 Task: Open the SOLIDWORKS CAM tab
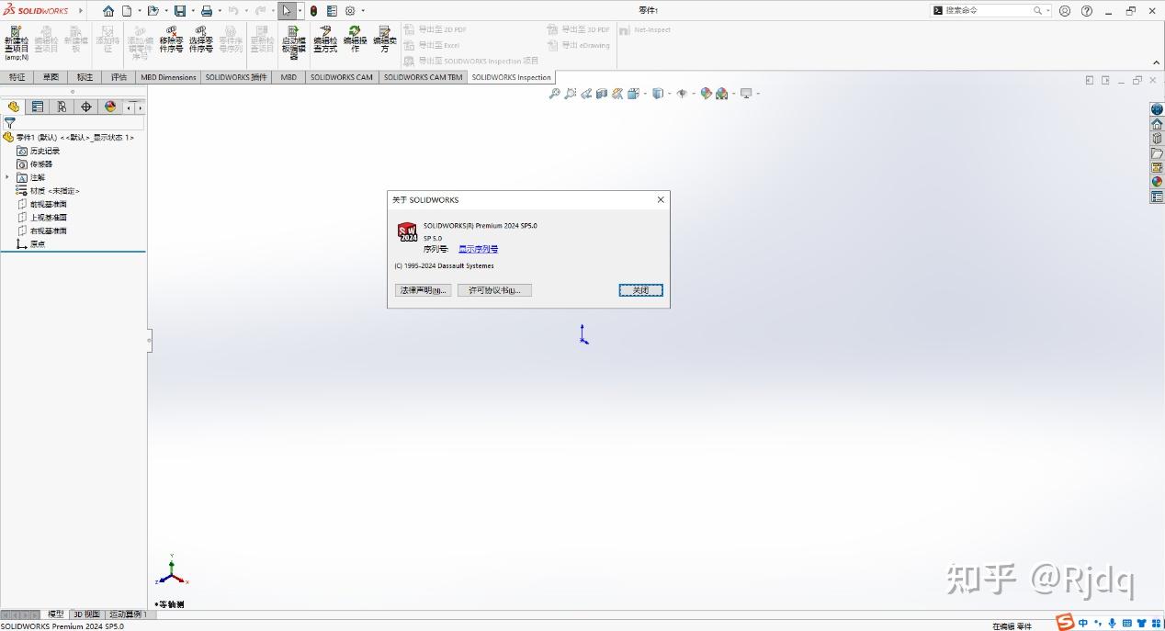click(x=341, y=77)
